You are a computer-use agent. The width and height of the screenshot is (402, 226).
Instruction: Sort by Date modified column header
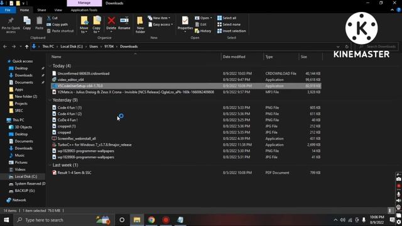(x=234, y=56)
